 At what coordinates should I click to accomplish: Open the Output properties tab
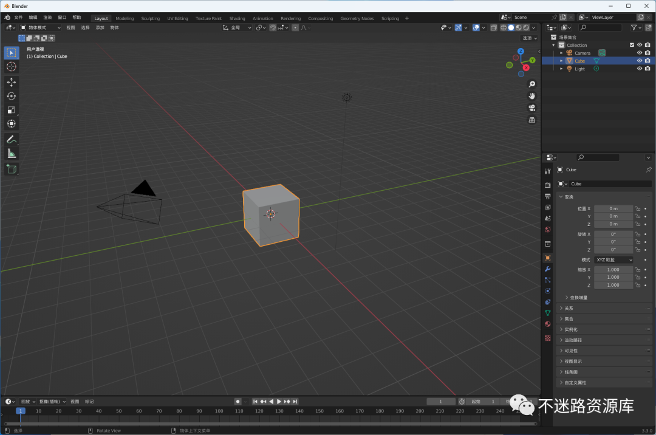[x=548, y=196]
